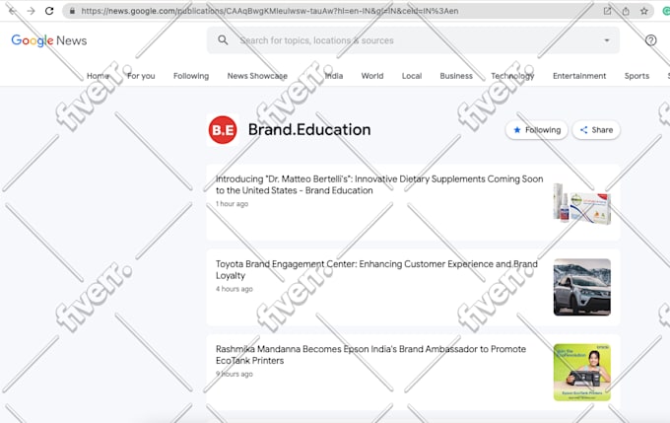Open the Google News help icon
Image resolution: width=670 pixels, height=423 pixels.
pos(650,40)
